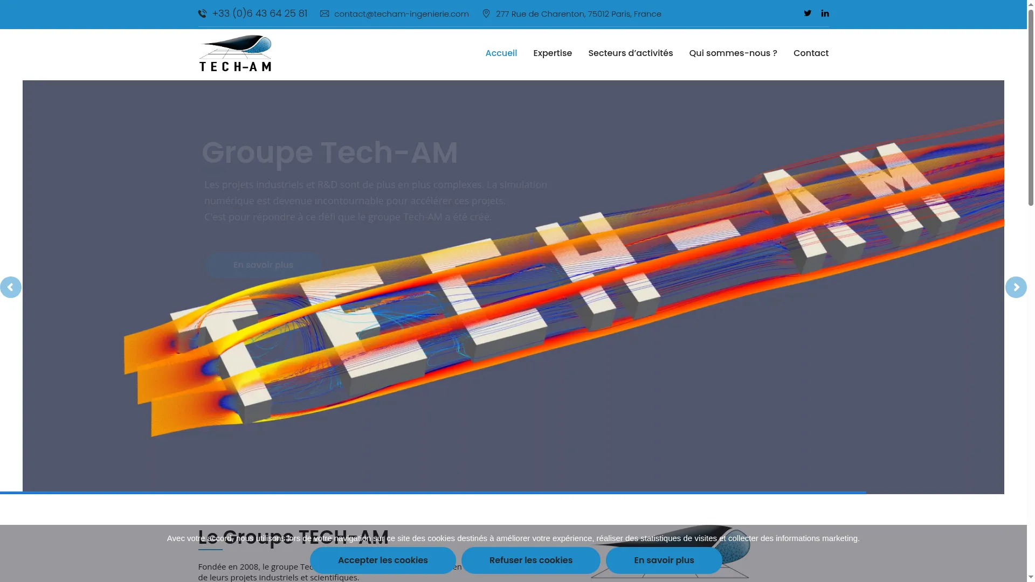Screen dimensions: 1035x582
Task: Click contact@techam-ingenierie.com email link
Action: [402, 14]
